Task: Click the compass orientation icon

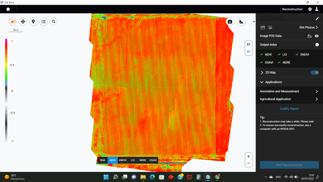Action: tap(13, 21)
